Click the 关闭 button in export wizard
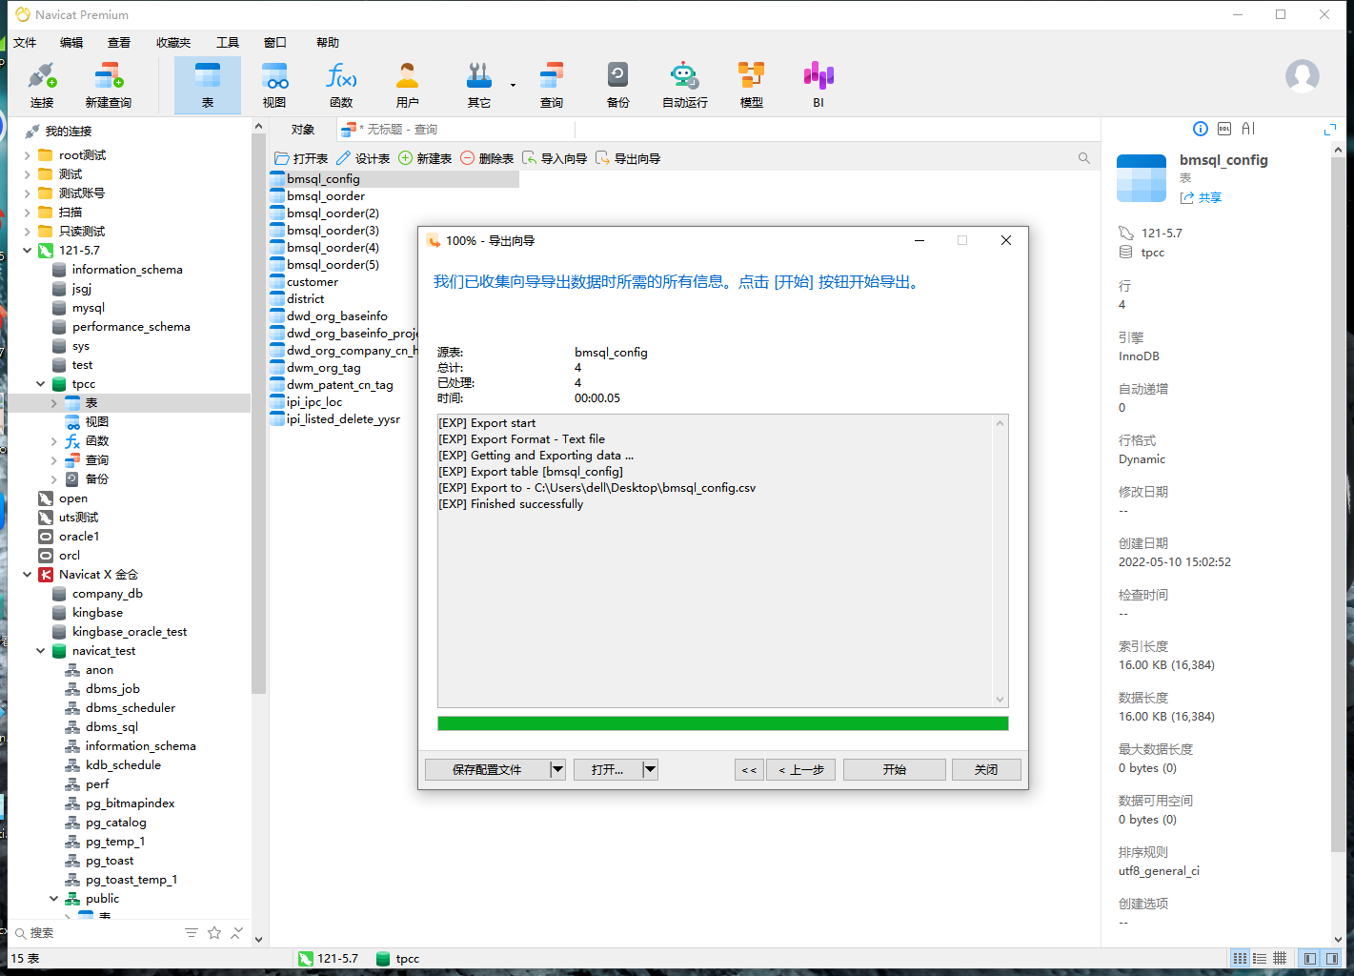1354x976 pixels. [986, 769]
